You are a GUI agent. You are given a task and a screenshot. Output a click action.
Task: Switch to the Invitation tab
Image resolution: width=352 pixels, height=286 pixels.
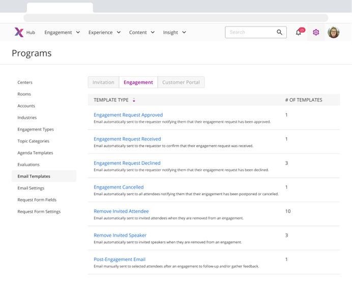tap(103, 82)
